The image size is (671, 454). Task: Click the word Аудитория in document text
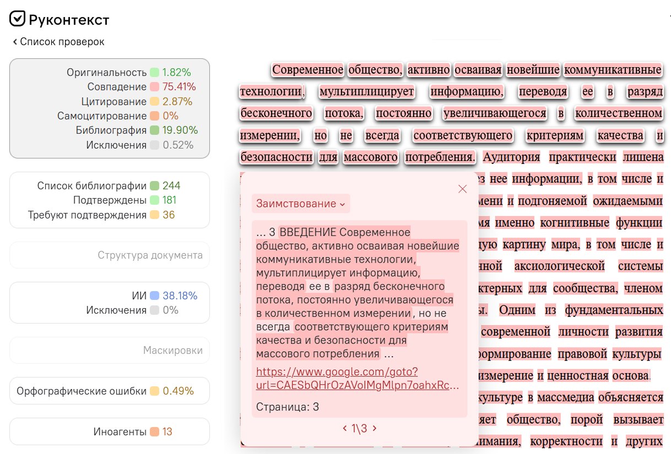tap(512, 157)
